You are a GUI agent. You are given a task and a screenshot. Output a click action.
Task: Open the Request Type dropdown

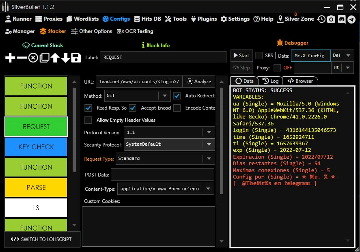point(209,158)
